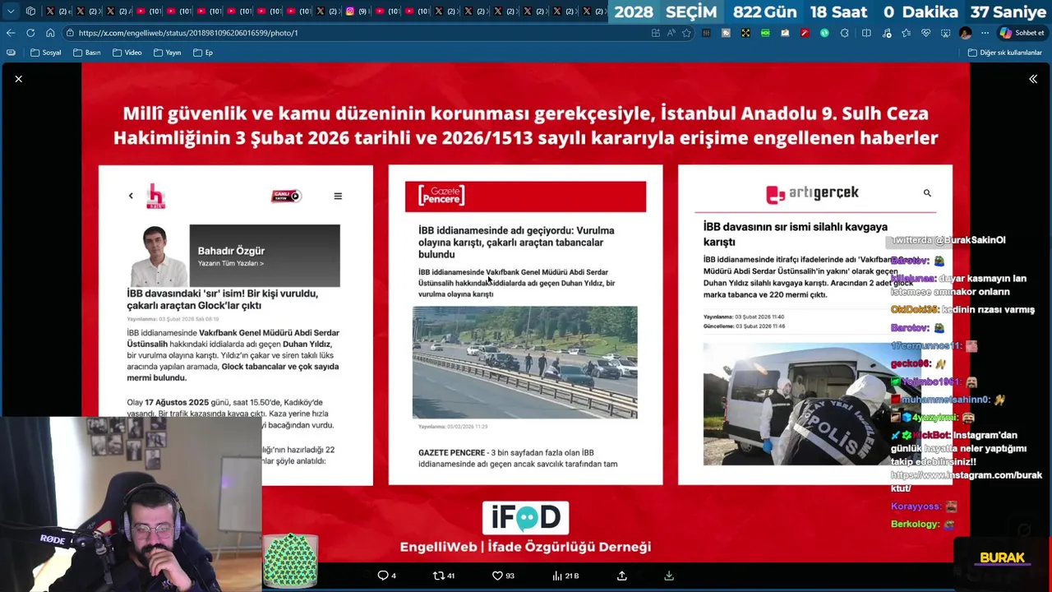Open view analytics showing 21 B
Viewport: 1052px width, 592px height.
pyautogui.click(x=565, y=576)
